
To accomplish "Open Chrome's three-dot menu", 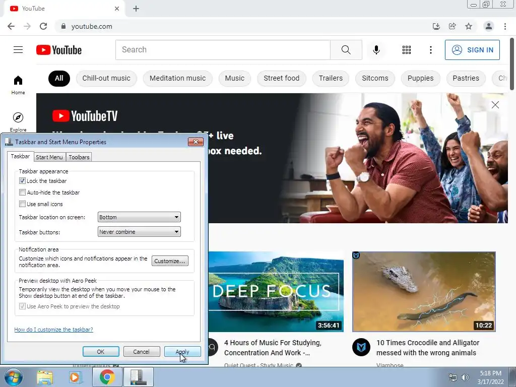I will (x=505, y=26).
